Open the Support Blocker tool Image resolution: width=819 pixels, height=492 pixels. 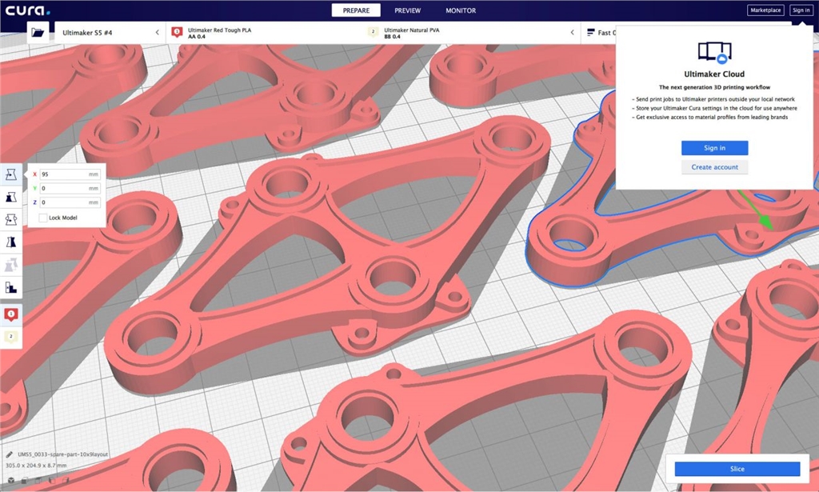[x=11, y=287]
